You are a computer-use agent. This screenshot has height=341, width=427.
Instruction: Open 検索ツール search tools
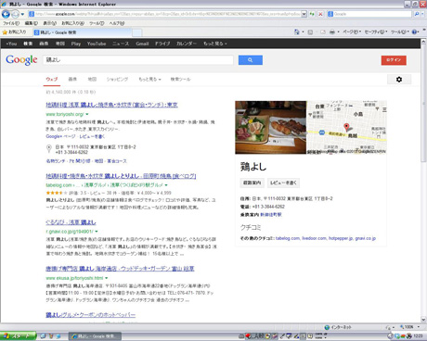pyautogui.click(x=180, y=79)
